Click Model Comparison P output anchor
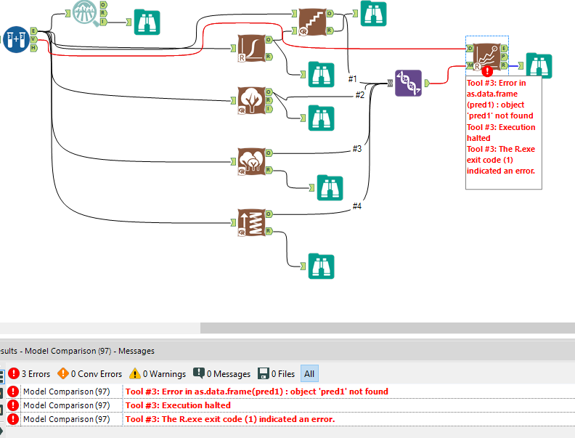The width and height of the screenshot is (575, 438). tap(505, 57)
